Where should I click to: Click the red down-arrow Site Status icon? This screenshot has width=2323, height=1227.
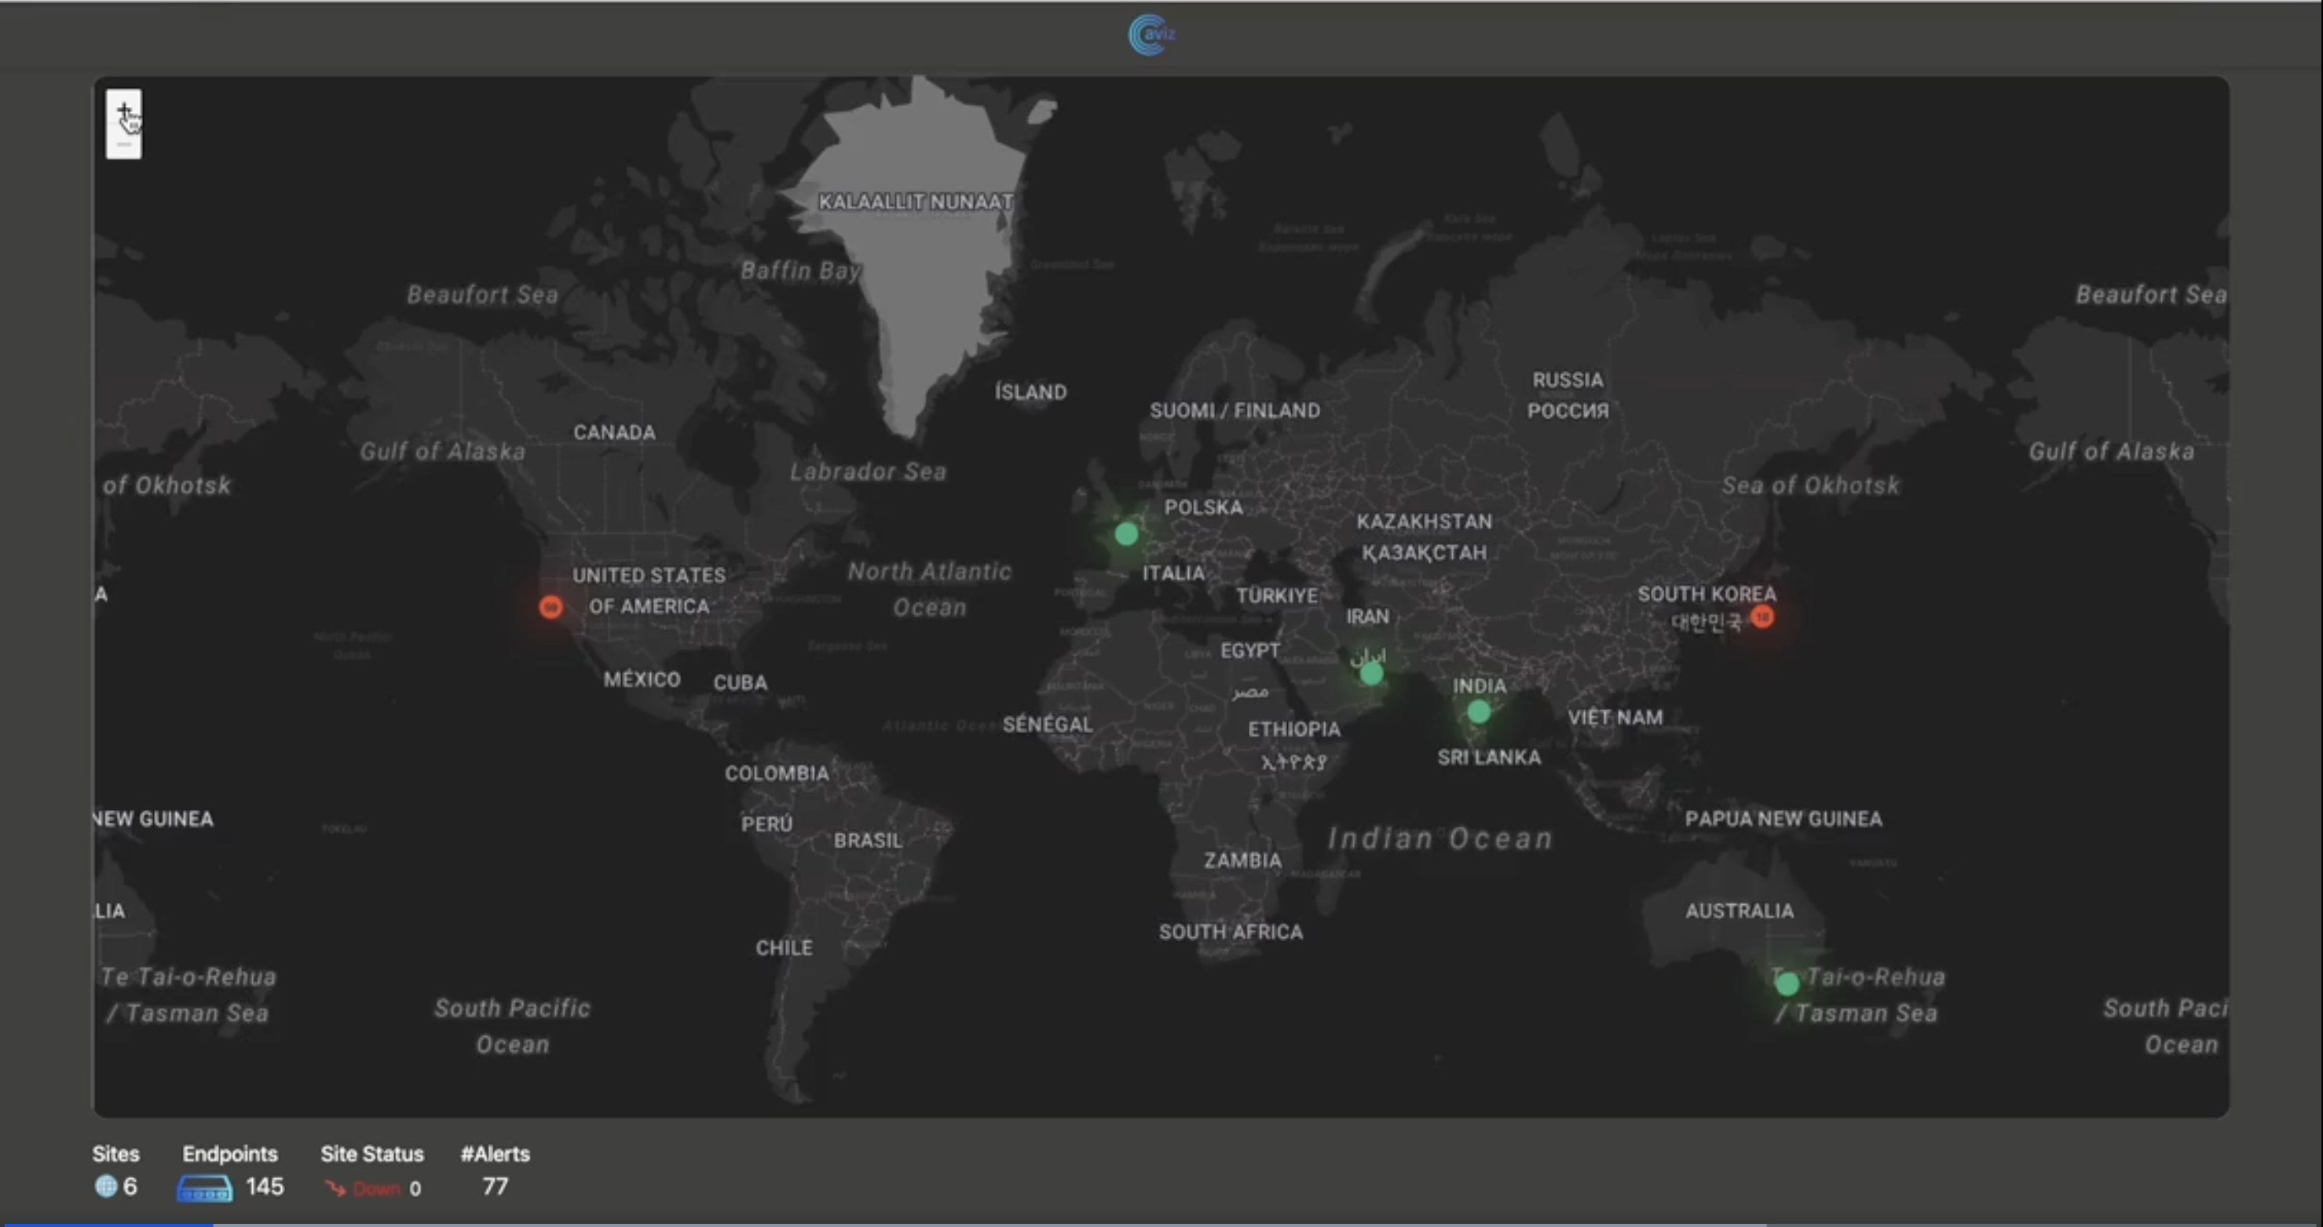point(335,1189)
